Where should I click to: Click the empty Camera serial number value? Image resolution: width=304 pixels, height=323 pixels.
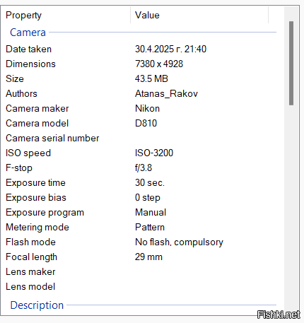coord(201,138)
